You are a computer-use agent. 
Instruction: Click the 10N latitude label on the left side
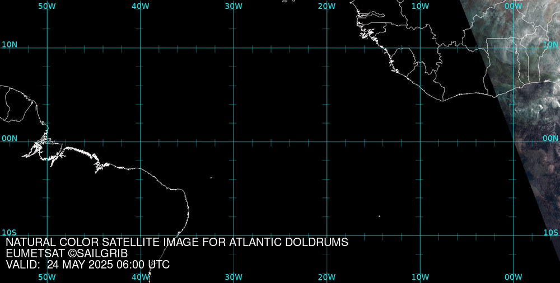point(10,45)
